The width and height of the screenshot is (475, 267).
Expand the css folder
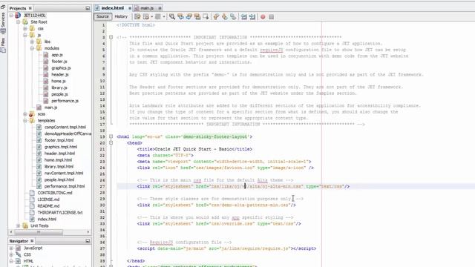[25, 28]
